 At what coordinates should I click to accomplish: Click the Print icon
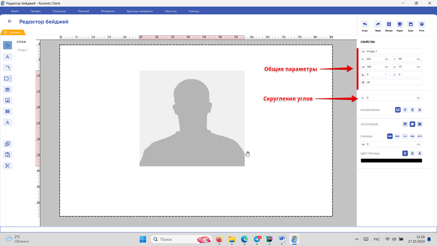[421, 26]
